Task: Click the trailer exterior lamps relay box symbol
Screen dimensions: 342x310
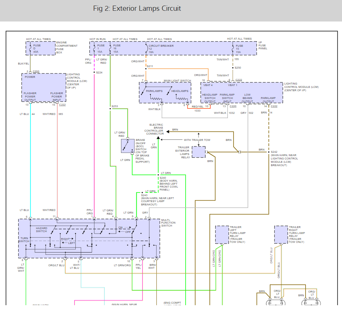Action: pyautogui.click(x=199, y=152)
